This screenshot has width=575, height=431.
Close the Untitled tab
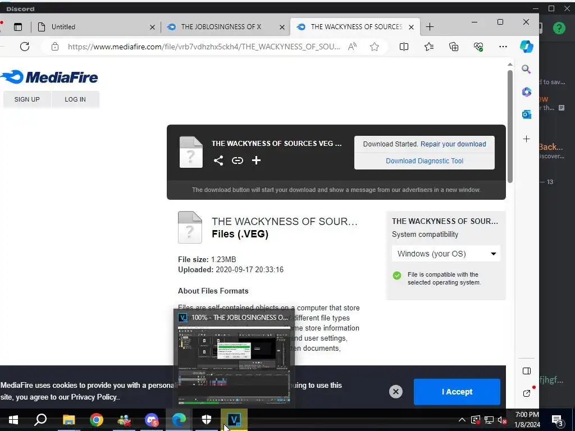[153, 27]
